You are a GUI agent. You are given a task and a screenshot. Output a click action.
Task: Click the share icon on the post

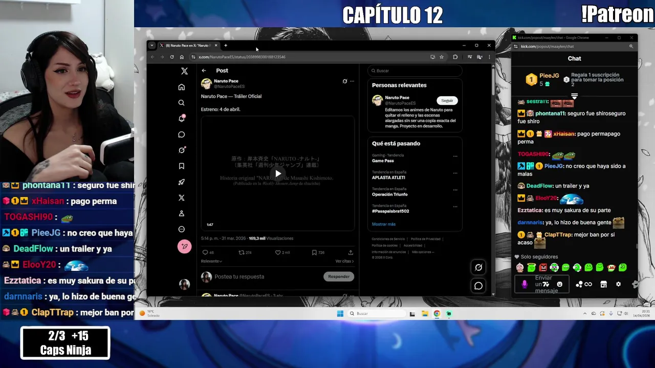tap(351, 252)
